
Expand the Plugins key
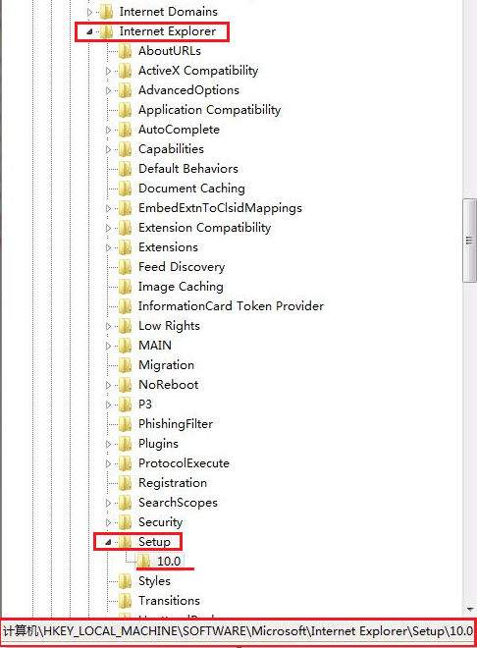(x=108, y=444)
